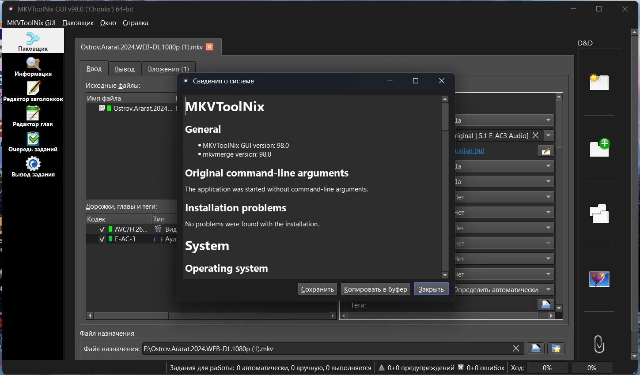Image resolution: width=640 pixels, height=375 pixels.
Task: Click the new-file icon in the D&D panel
Action: point(599,82)
